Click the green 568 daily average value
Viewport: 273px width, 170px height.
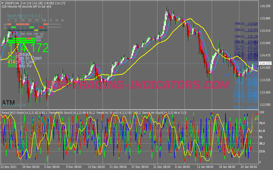coord(11,66)
